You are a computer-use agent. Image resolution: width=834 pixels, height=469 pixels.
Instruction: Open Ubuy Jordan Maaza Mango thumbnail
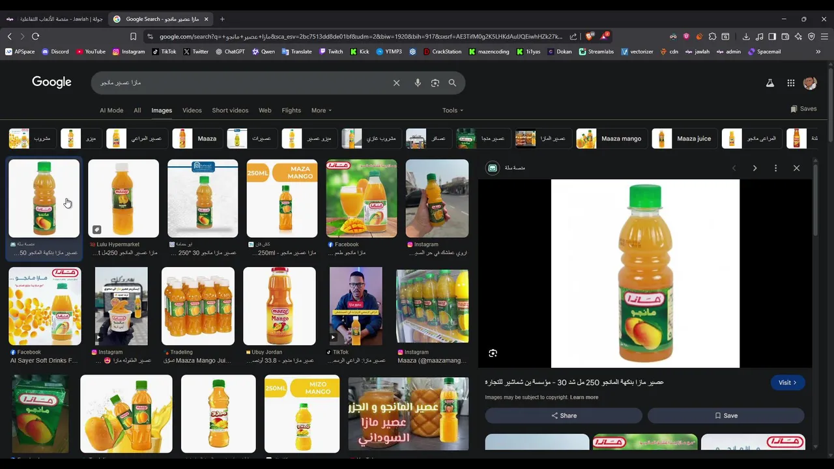[280, 306]
